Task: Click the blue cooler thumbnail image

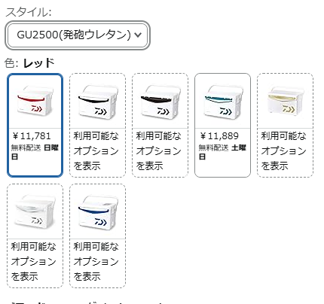Action: pos(97,213)
